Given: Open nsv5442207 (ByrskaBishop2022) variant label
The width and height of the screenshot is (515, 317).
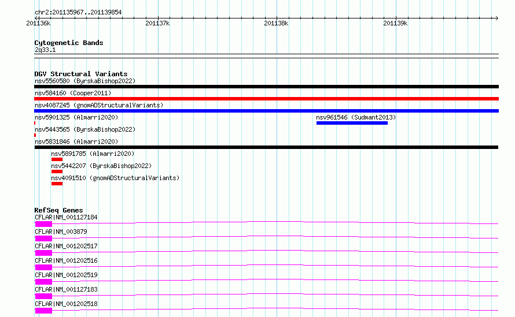Looking at the screenshot, I should tap(101, 166).
